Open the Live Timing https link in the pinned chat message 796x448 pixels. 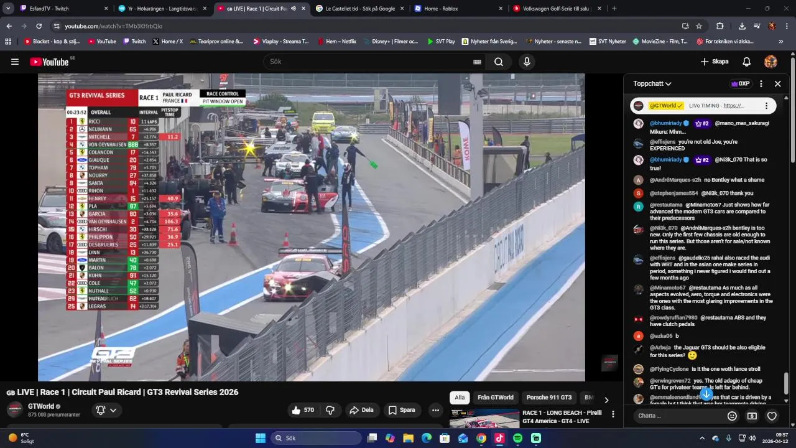[734, 106]
